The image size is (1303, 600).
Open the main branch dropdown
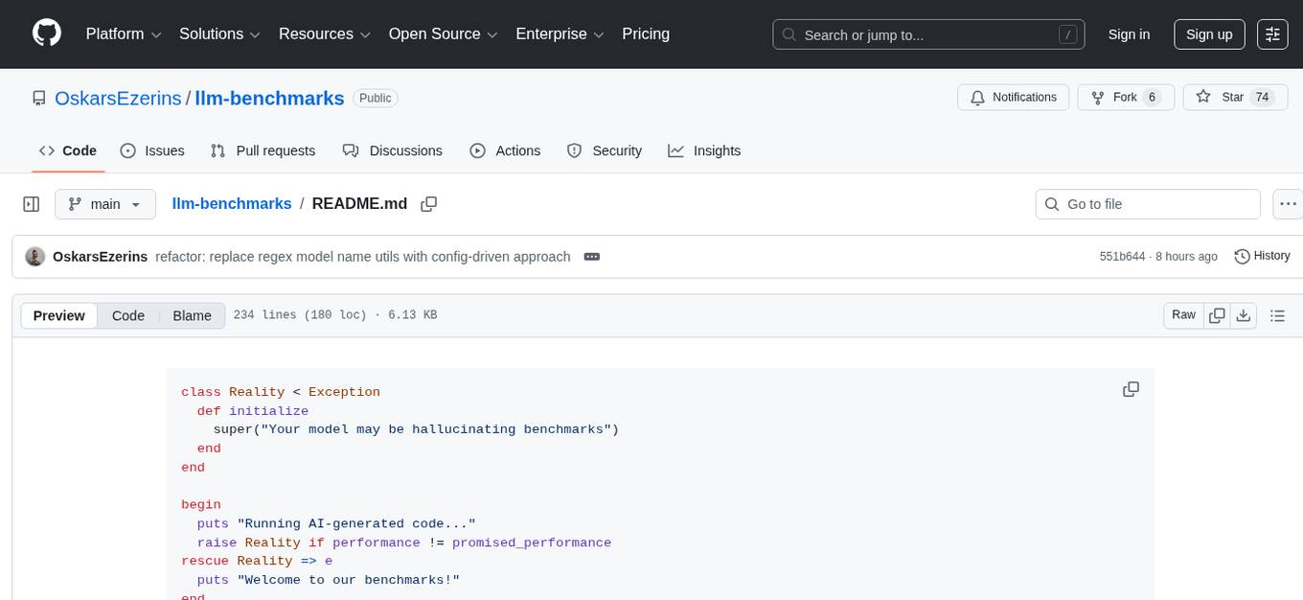(104, 204)
